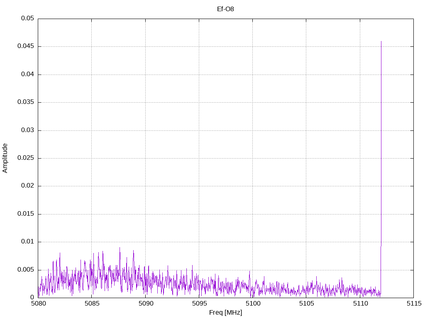Click the x-axis tick label 5095
Viewport: 425px width, 318px height.
199,304
